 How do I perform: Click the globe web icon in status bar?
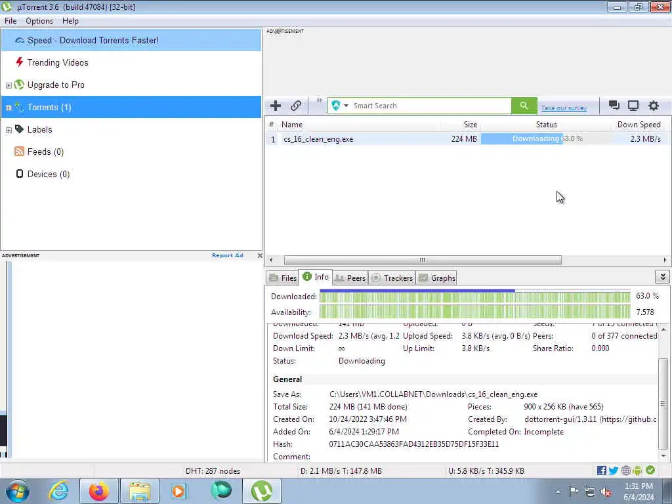(x=625, y=471)
